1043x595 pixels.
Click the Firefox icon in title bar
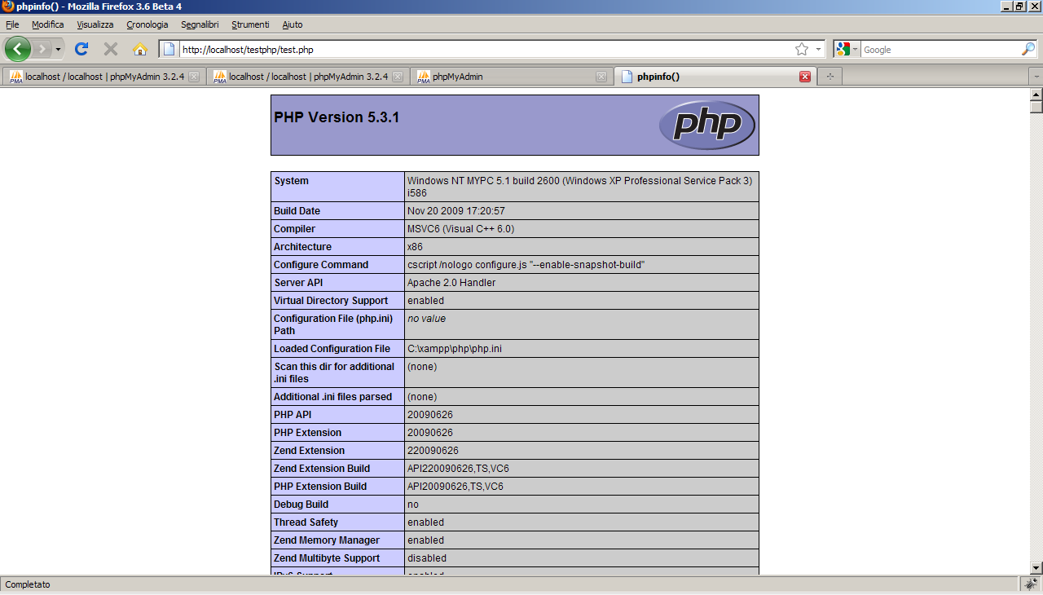[8, 7]
